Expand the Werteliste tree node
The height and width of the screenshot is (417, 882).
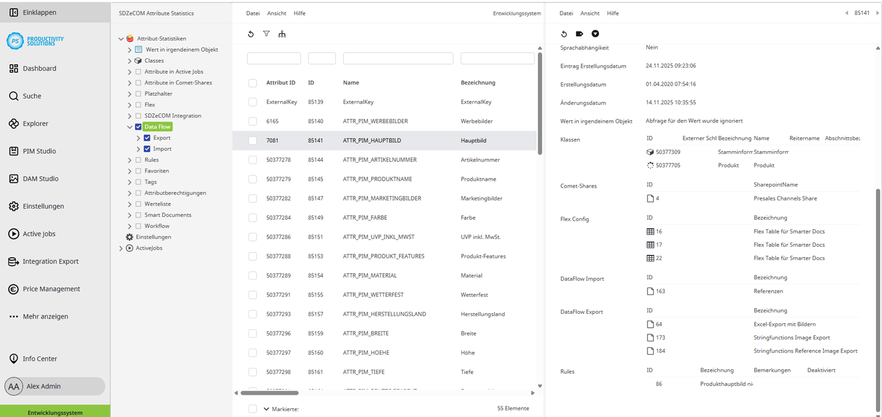[128, 204]
